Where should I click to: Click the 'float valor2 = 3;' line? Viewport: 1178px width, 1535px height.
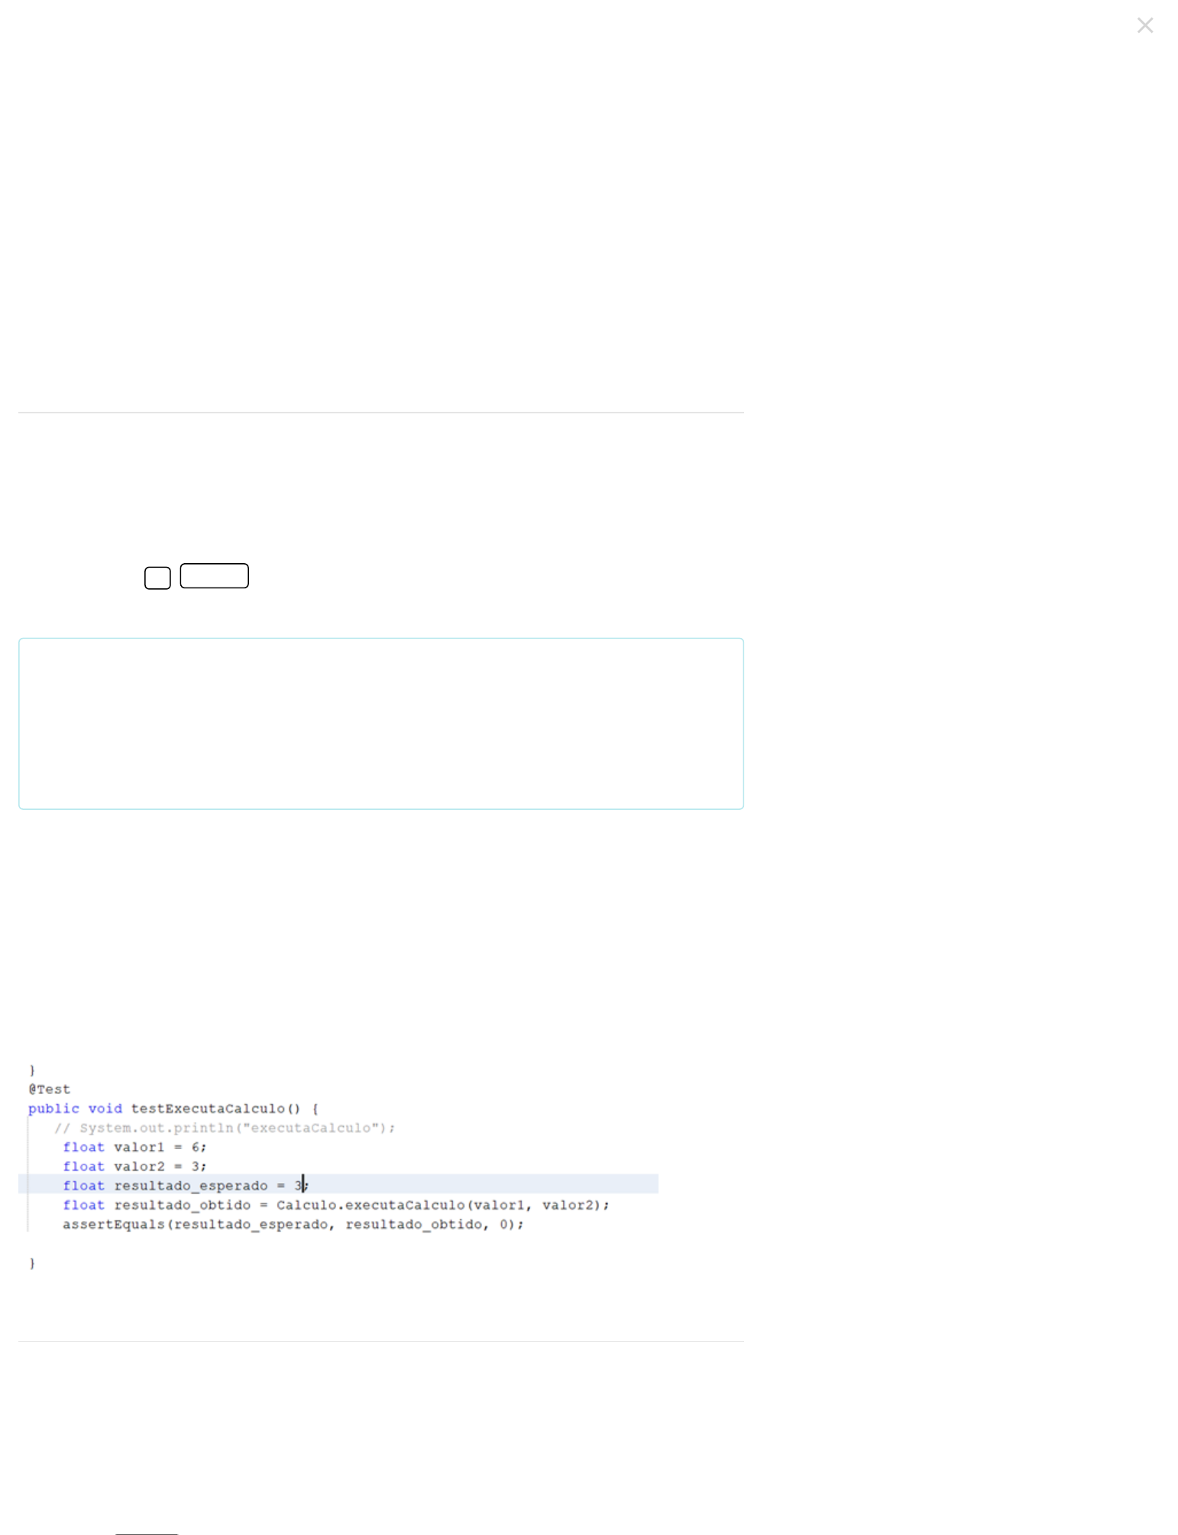coord(134,1166)
